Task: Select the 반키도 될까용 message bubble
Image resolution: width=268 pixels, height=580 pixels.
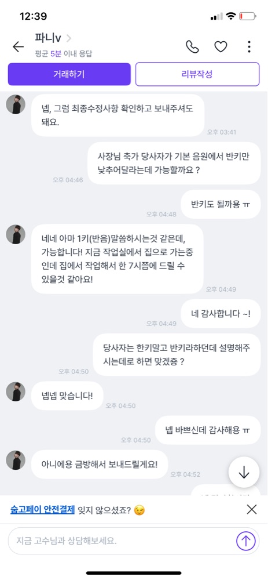Action: click(221, 204)
